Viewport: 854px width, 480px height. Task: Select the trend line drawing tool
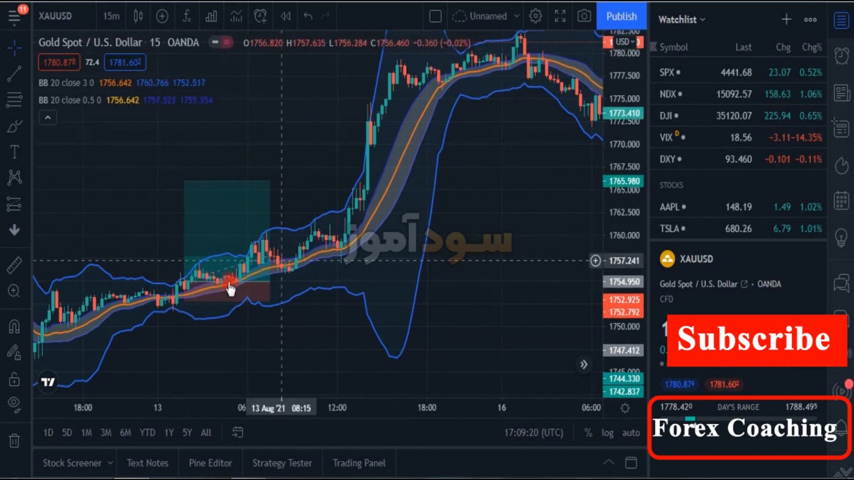(x=14, y=74)
